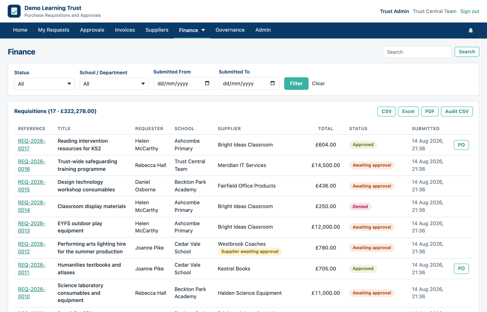Click the £14,500.00 total value
Screen dimensions: 487x312
click(x=326, y=165)
